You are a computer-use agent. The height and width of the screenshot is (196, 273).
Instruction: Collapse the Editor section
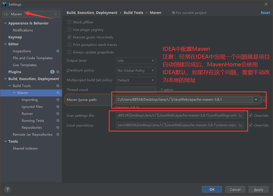pyautogui.click(x=5, y=44)
